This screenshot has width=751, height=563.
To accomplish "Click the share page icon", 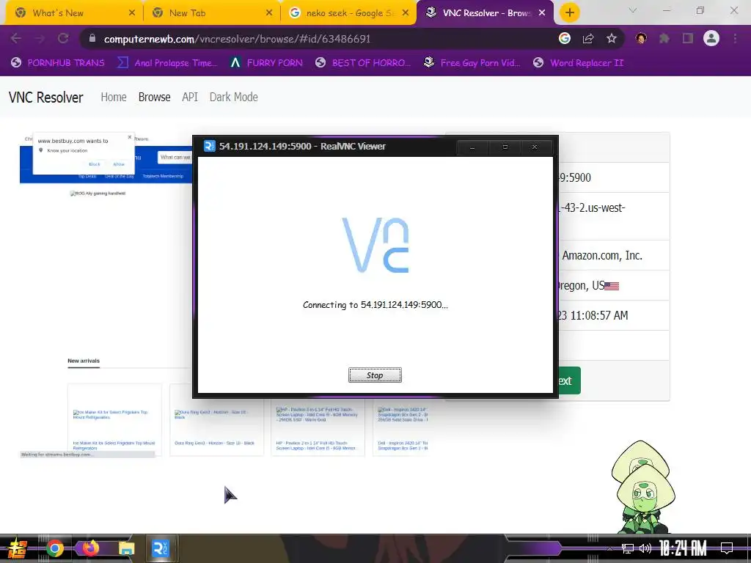I will pyautogui.click(x=588, y=39).
